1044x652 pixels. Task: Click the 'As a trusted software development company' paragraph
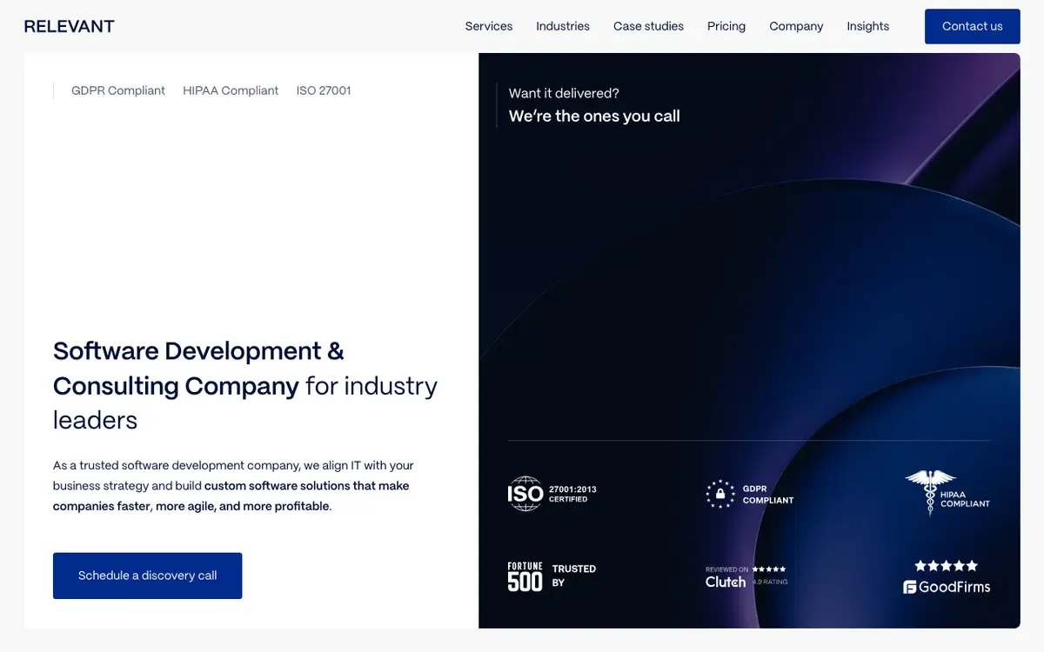click(x=231, y=486)
